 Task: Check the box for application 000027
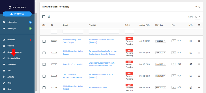44,41
